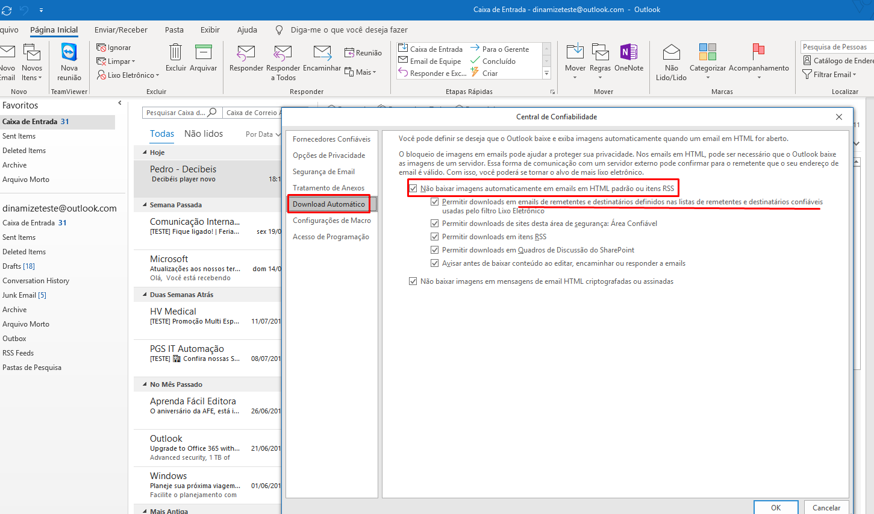Select Fornecedores Confiáveis category

[332, 139]
